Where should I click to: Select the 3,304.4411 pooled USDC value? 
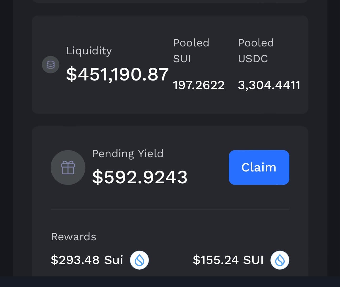click(x=269, y=85)
